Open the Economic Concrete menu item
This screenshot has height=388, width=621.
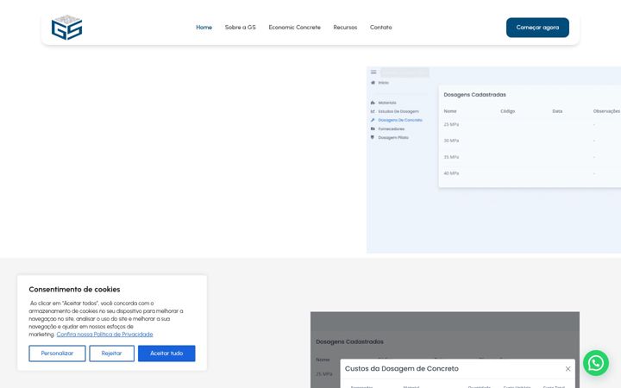295,28
